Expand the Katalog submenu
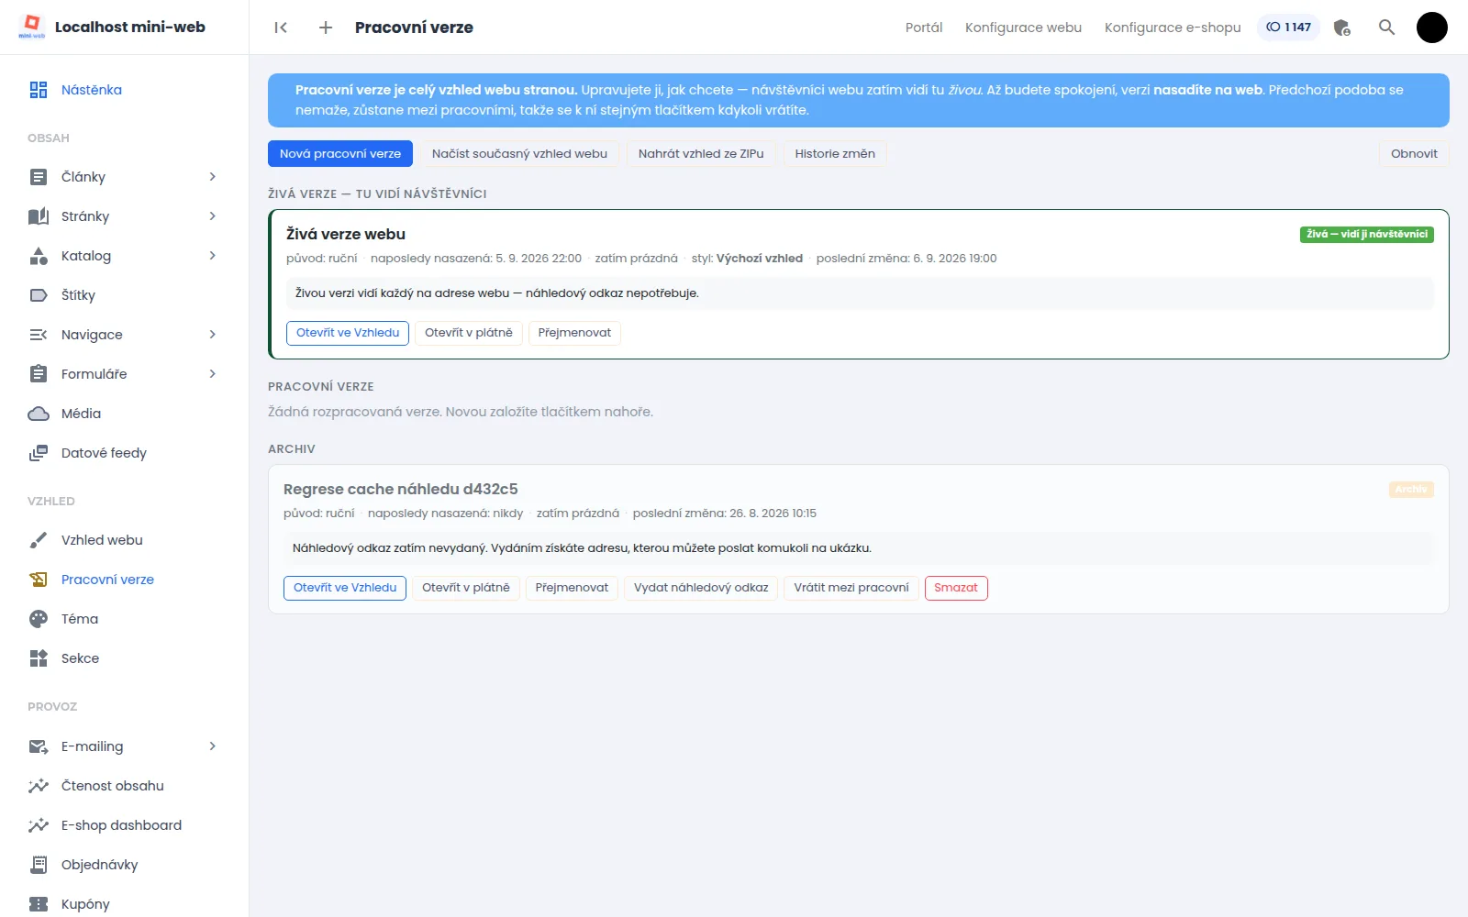Viewport: 1468px width, 917px height. click(213, 256)
